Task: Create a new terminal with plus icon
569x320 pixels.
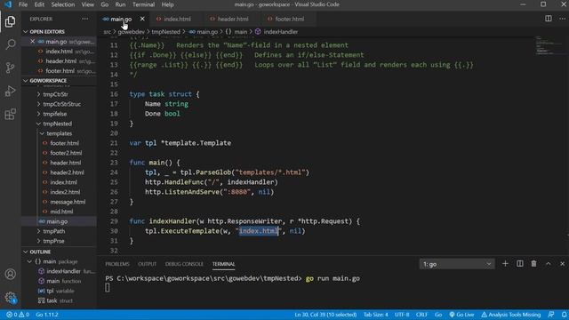Action: click(505, 264)
